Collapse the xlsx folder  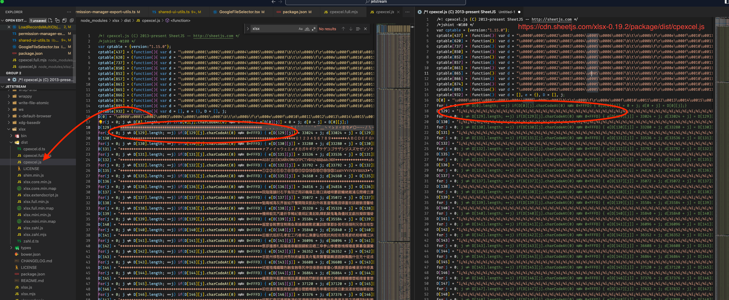9,129
